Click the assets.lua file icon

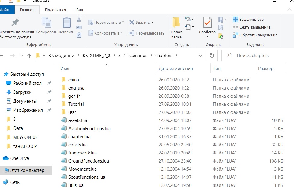(x=64, y=120)
